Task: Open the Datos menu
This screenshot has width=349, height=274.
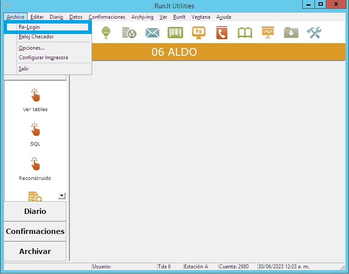Action: pyautogui.click(x=76, y=17)
